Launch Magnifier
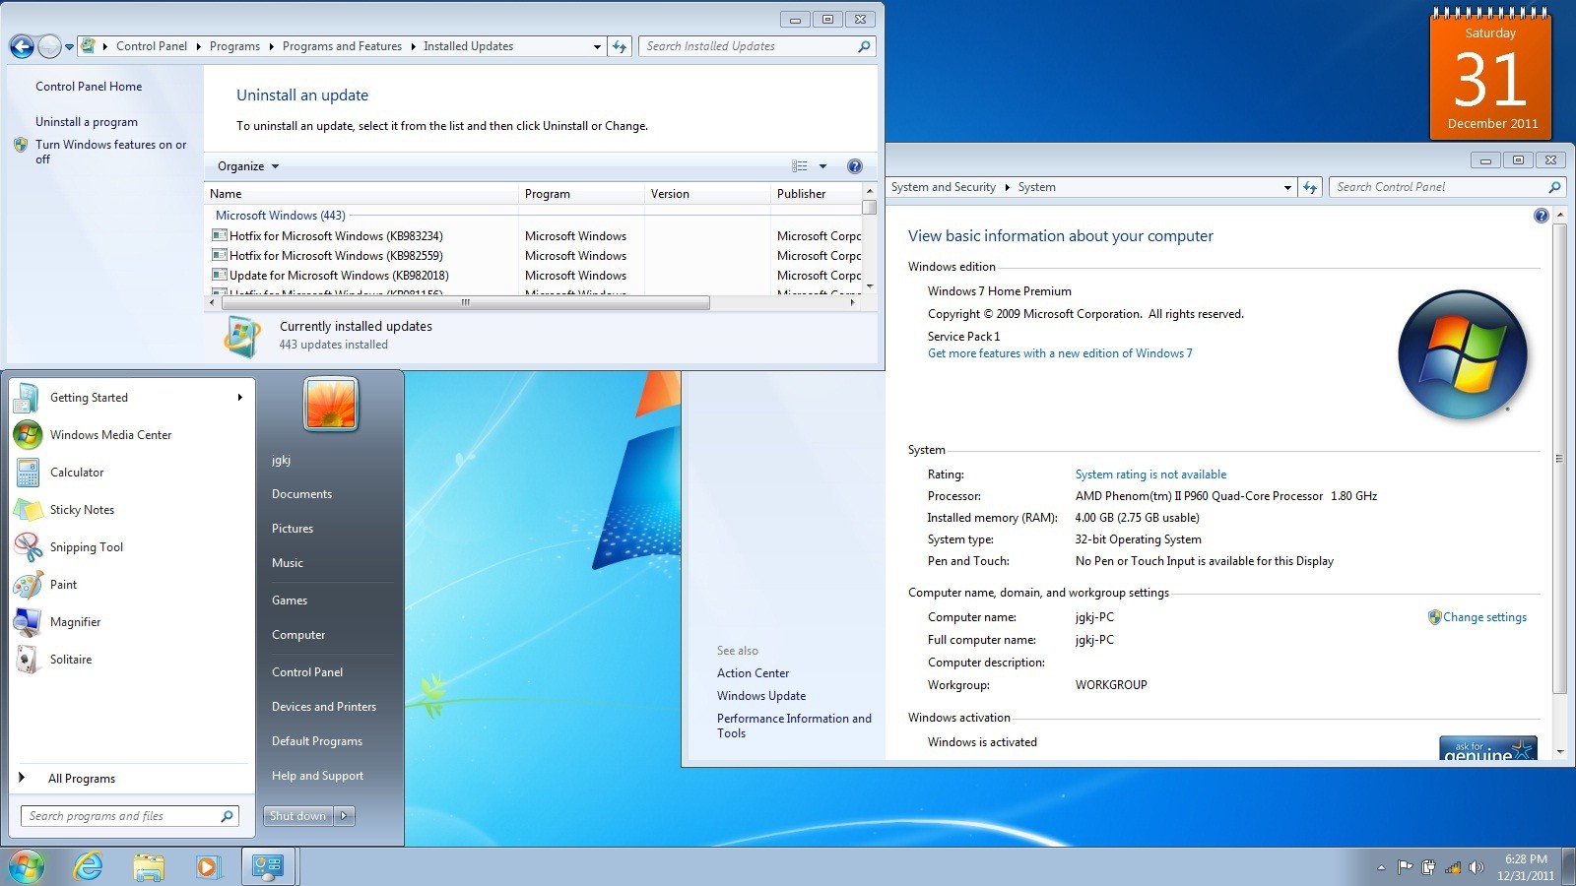This screenshot has height=886, width=1576. click(x=131, y=622)
